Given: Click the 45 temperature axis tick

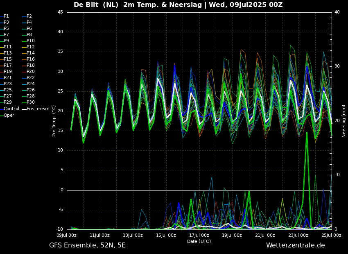Looking at the screenshot, I should (x=60, y=12).
